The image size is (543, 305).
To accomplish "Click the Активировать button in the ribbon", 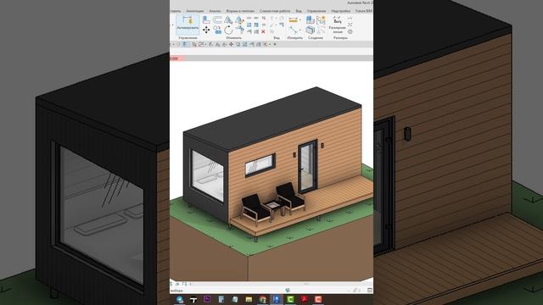I will [x=188, y=25].
